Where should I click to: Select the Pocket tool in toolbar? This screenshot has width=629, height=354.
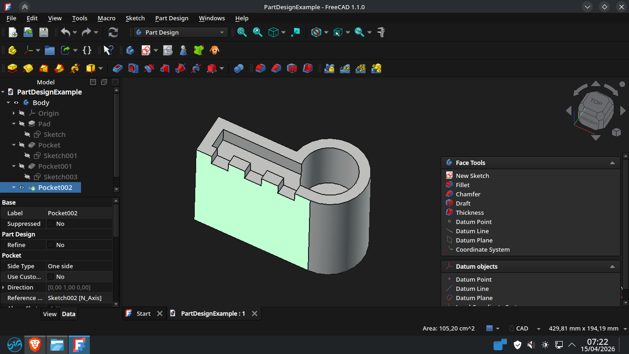(x=118, y=68)
